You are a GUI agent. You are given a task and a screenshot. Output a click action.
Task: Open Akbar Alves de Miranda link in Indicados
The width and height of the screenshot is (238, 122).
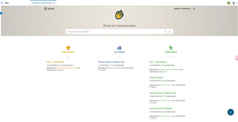tap(170, 69)
